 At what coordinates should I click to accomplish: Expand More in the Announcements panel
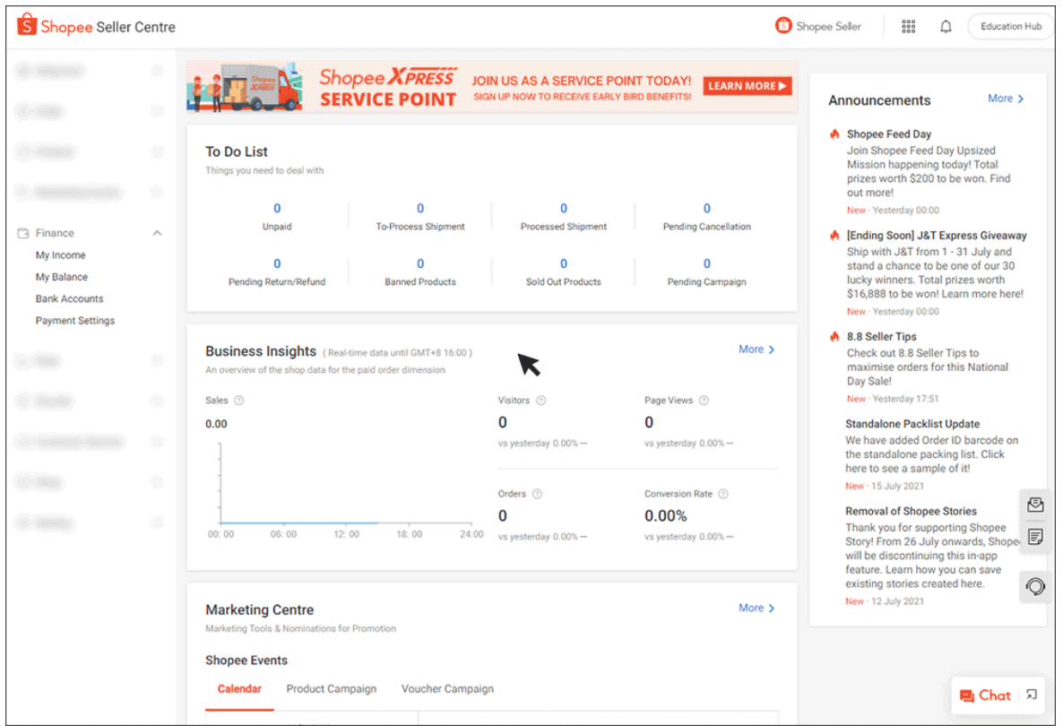1005,99
